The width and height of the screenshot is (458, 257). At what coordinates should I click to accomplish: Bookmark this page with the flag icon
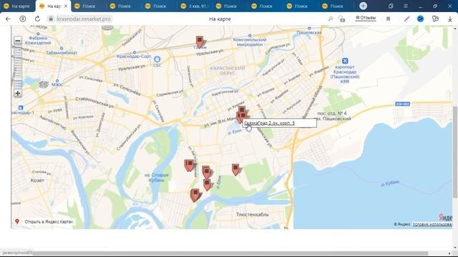point(388,19)
